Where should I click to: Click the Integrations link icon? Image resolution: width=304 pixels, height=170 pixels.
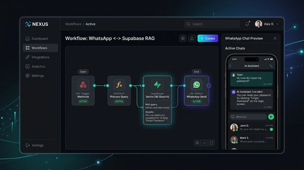[x=28, y=57]
